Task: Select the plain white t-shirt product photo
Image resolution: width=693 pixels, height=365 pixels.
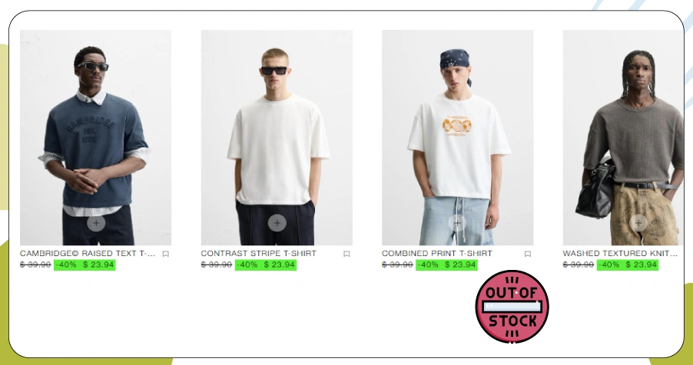Action: click(x=277, y=137)
